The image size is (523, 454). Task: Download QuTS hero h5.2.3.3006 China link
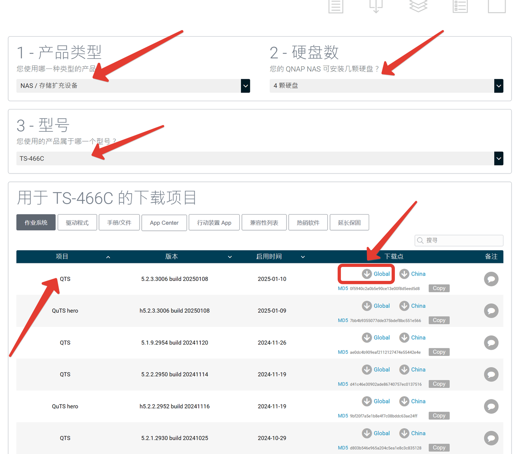[412, 306]
